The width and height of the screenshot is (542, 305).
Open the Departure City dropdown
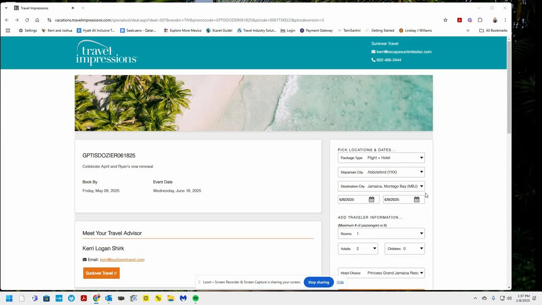381,172
